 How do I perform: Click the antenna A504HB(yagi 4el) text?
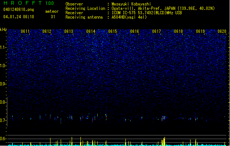(x=129, y=17)
